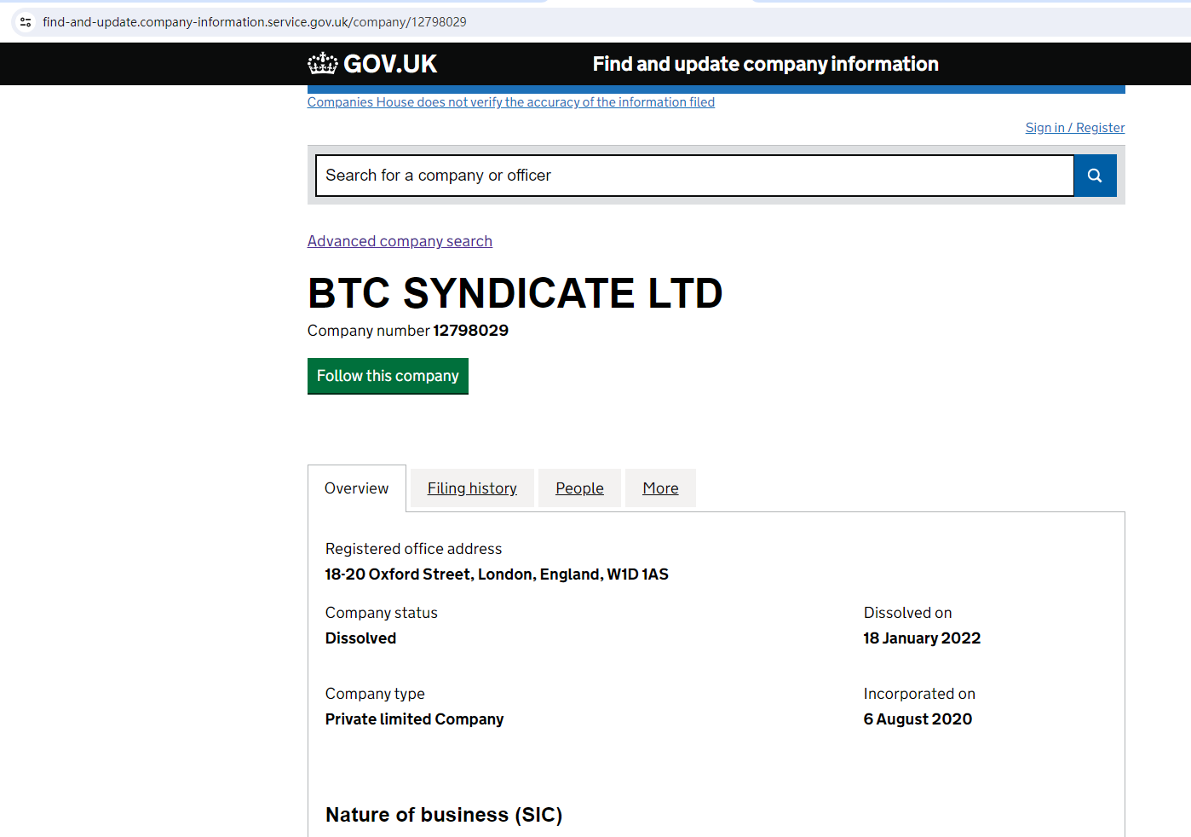Select the Overview tab
Image resolution: width=1191 pixels, height=837 pixels.
pyautogui.click(x=356, y=488)
